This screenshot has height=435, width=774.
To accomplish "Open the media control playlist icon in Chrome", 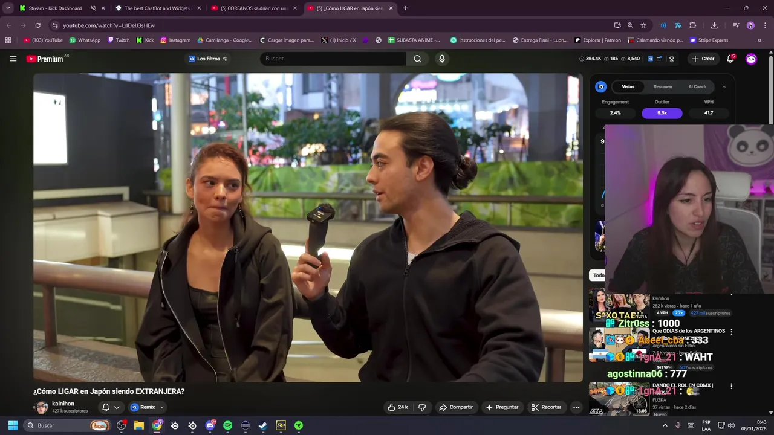I will (736, 25).
